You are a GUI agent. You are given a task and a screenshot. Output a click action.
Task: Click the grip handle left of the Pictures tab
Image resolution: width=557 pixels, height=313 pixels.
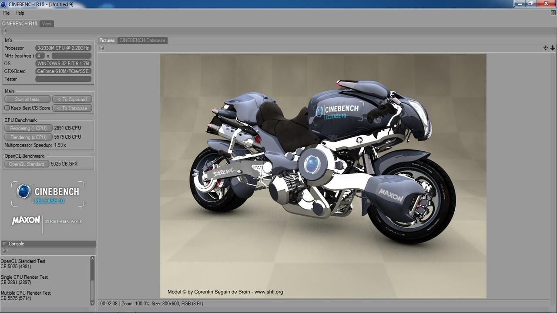101,48
